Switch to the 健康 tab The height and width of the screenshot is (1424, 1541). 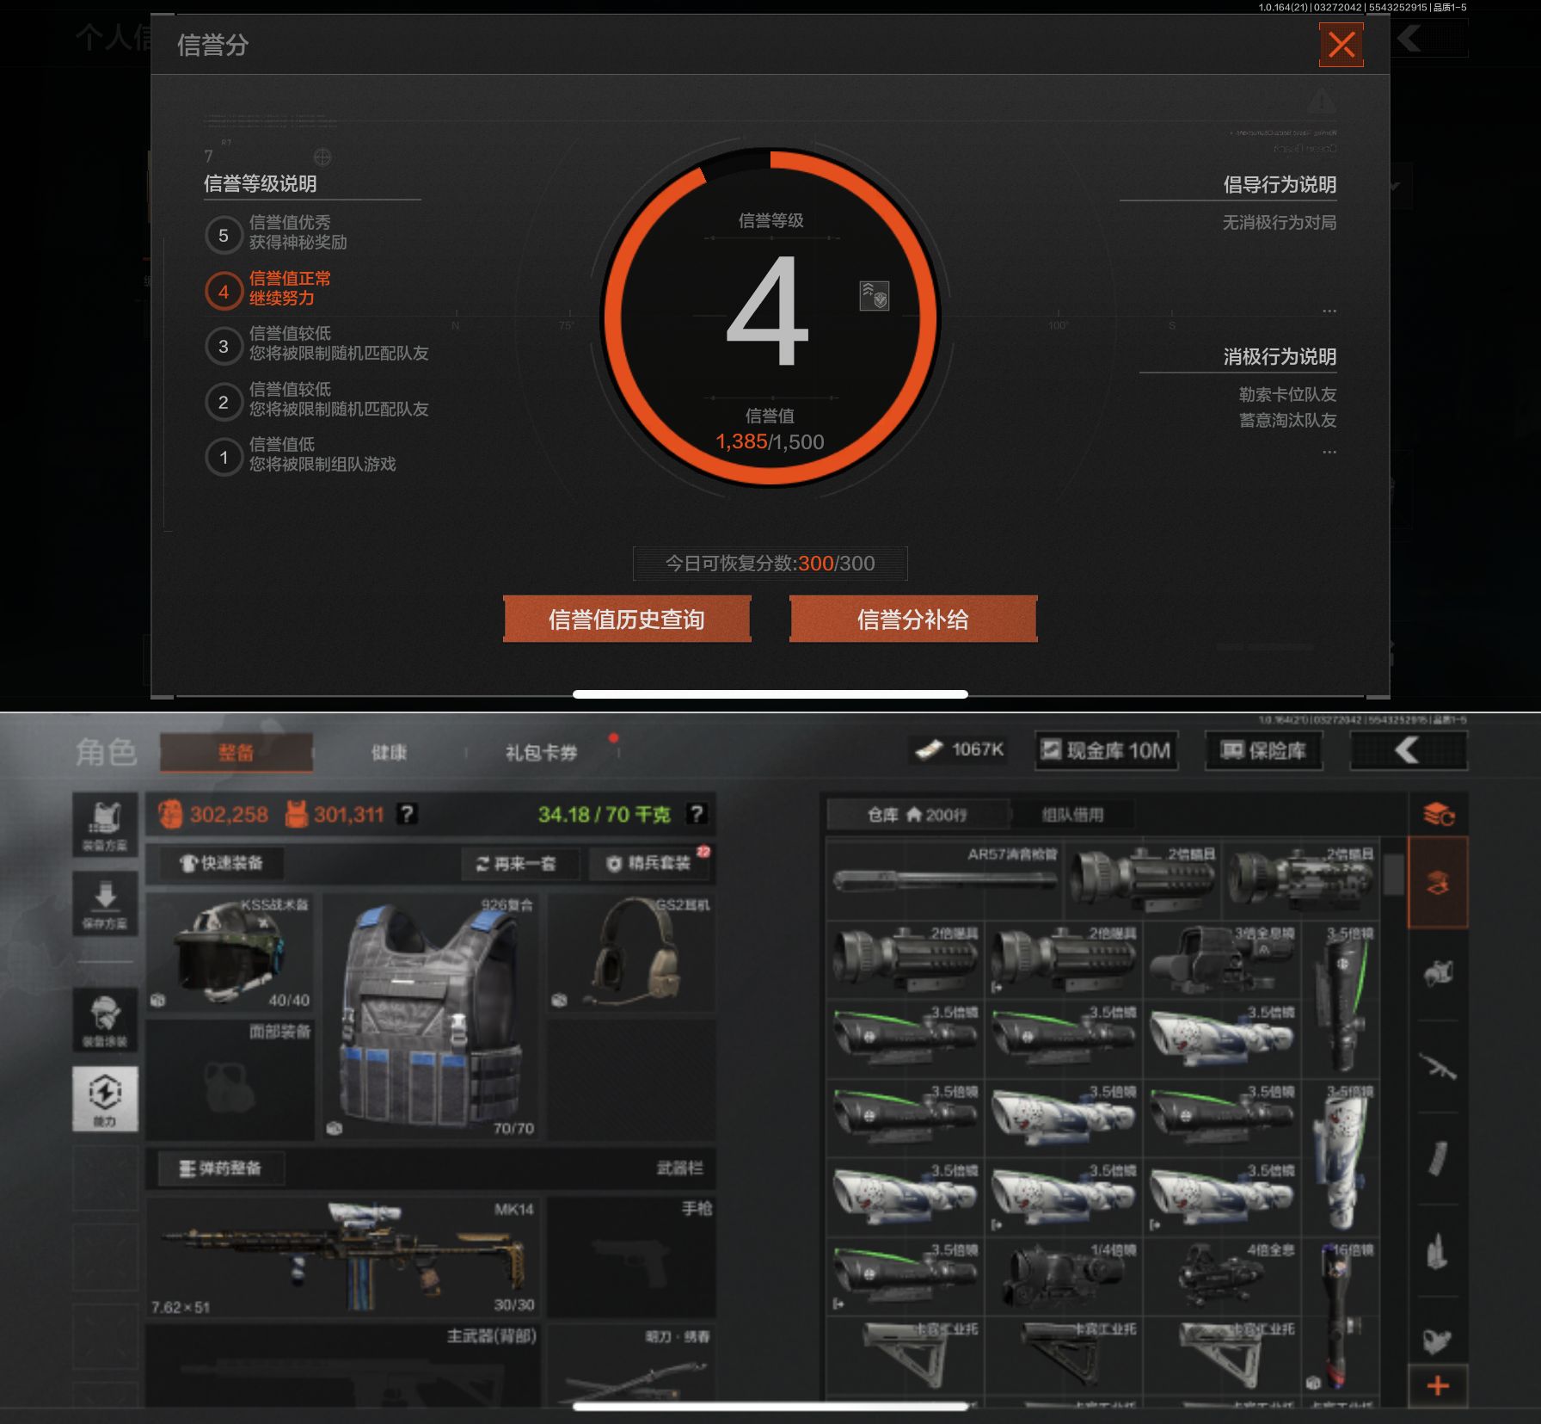389,753
